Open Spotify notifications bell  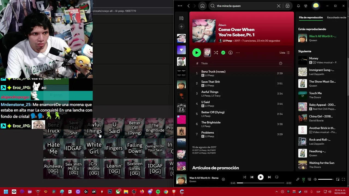pos(298,6)
